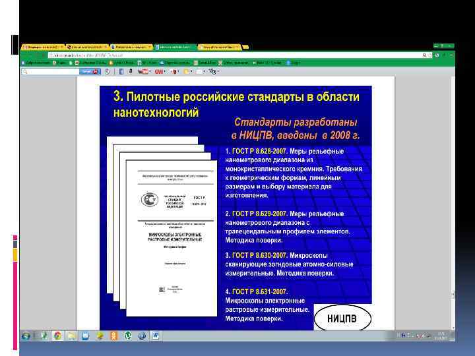Open Google Chrome from the taskbar
Image resolution: width=475 pixels, height=356 pixels.
tap(57, 336)
